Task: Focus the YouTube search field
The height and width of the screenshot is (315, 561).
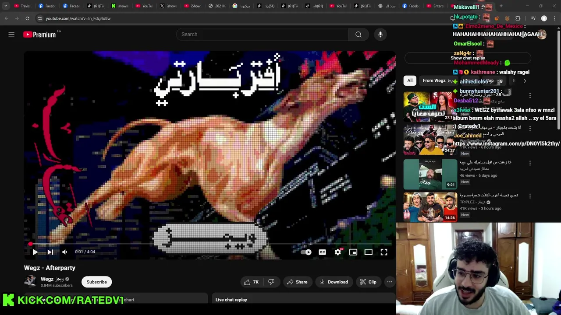Action: pos(262,35)
